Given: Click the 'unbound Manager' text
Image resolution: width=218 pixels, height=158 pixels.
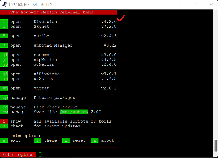Looking at the screenshot, I should click(x=53, y=45).
